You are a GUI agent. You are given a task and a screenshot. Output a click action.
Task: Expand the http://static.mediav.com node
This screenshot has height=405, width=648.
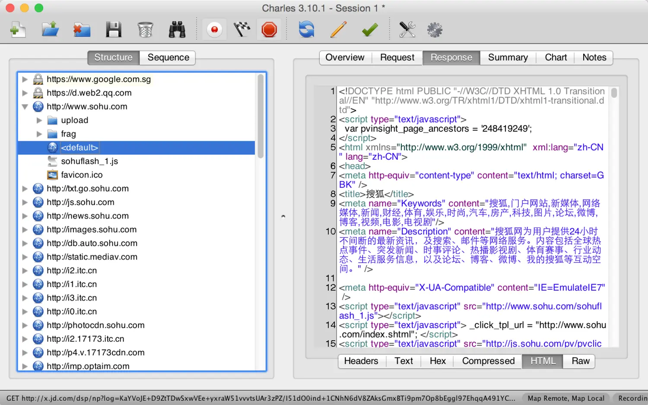pyautogui.click(x=25, y=257)
